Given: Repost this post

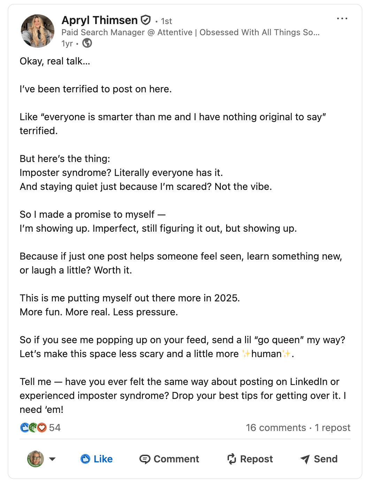Looking at the screenshot, I should coord(250,459).
